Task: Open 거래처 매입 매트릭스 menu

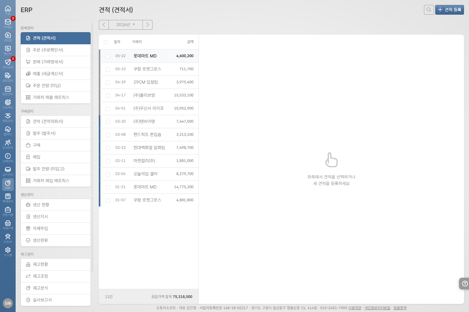Action: point(56,181)
